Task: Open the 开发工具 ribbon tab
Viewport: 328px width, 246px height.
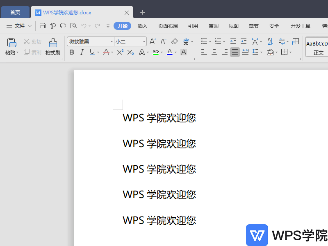Action: (300, 26)
